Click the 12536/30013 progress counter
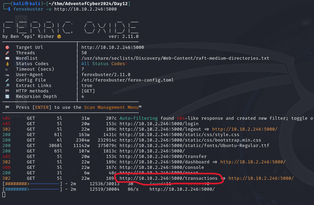The image size is (314, 205). click(x=104, y=184)
